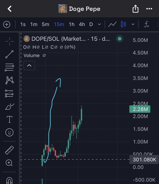Tap the OHLC values legend row
The image size is (159, 184).
(49, 47)
